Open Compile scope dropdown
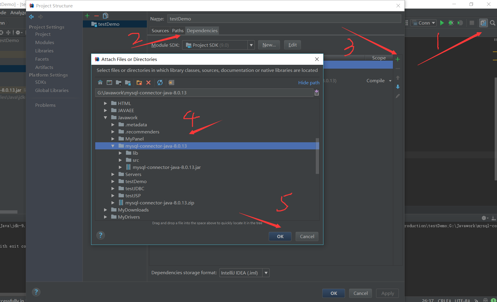This screenshot has height=302, width=497. pyautogui.click(x=390, y=81)
